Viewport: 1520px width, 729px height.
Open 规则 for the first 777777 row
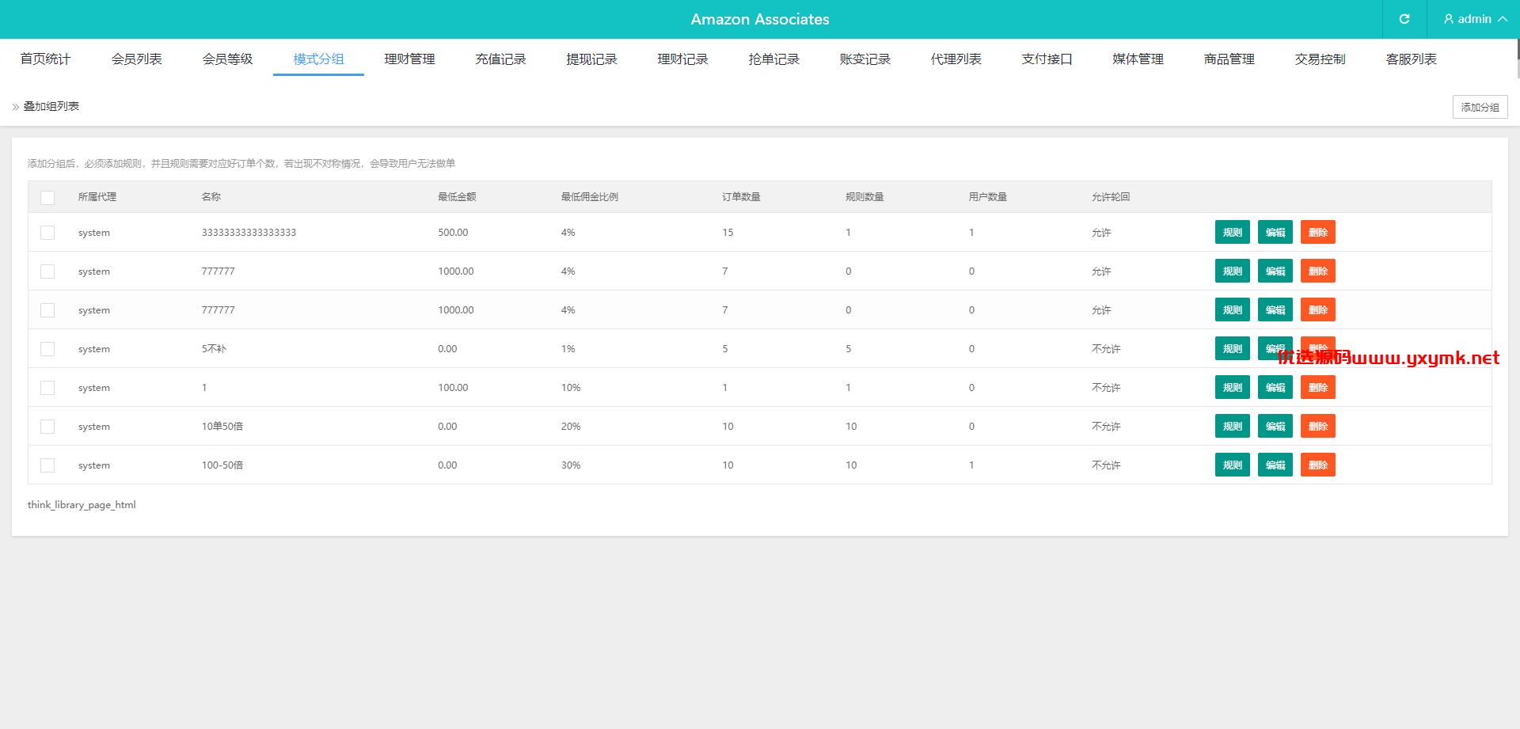pyautogui.click(x=1232, y=271)
